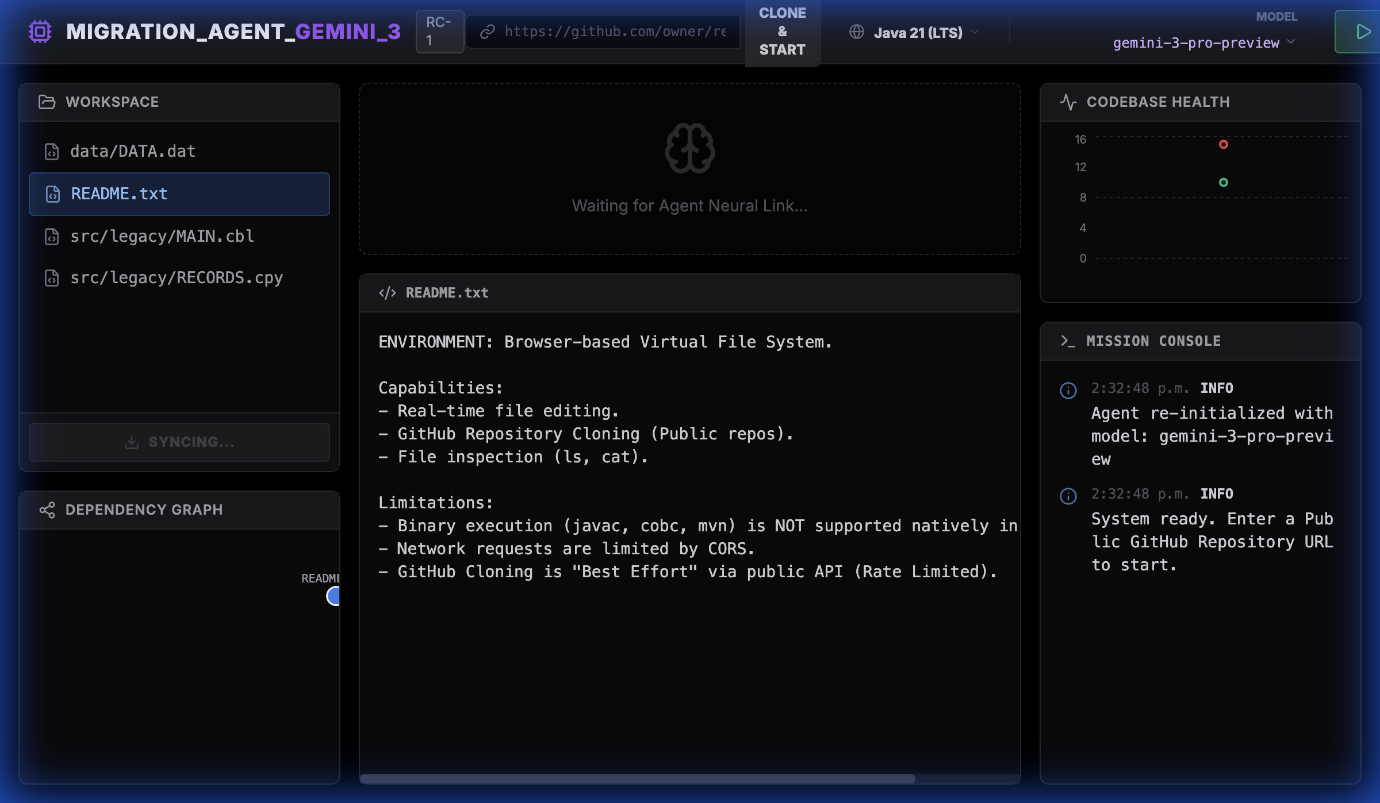Select src/legacy/MAIN.cbl file

pyautogui.click(x=162, y=236)
